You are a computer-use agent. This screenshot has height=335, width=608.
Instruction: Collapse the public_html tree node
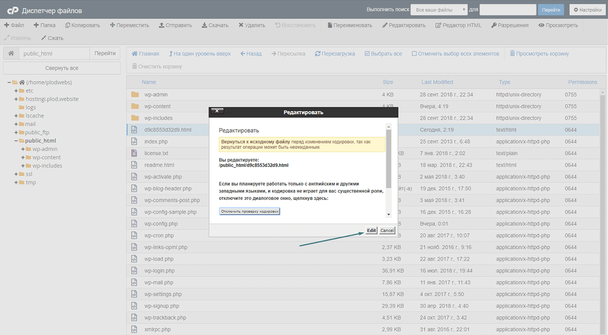pyautogui.click(x=16, y=141)
